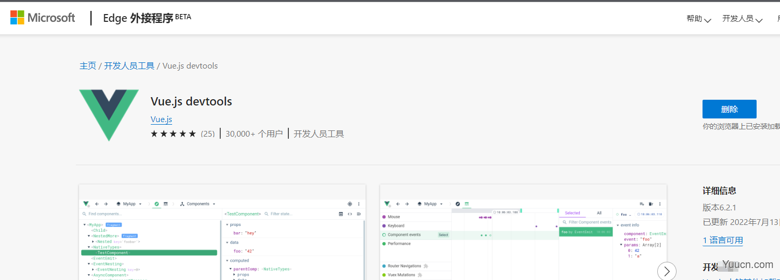The image size is (780, 280).
Task: Click the 详细信息 heading
Action: point(720,191)
